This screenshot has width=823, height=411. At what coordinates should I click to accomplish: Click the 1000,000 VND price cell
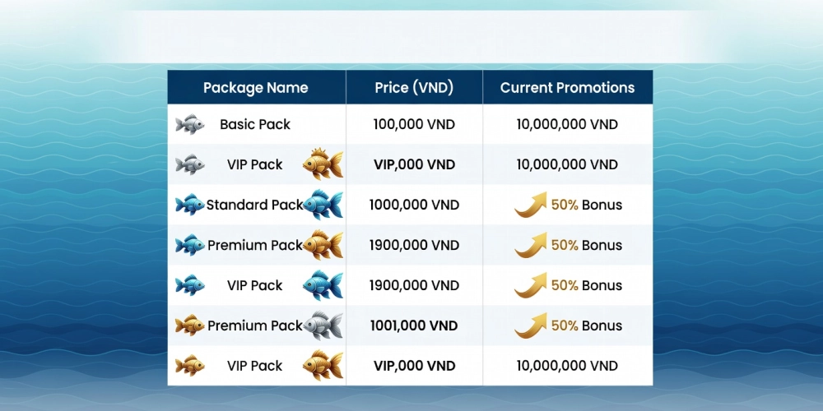coord(414,205)
